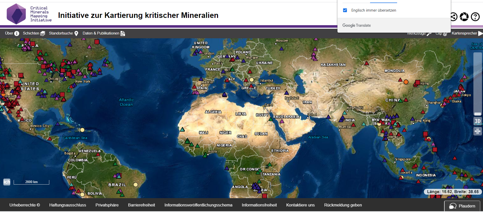Select the yellow circle marker near Greece
The width and height of the screenshot is (483, 212).
pyautogui.click(x=251, y=80)
